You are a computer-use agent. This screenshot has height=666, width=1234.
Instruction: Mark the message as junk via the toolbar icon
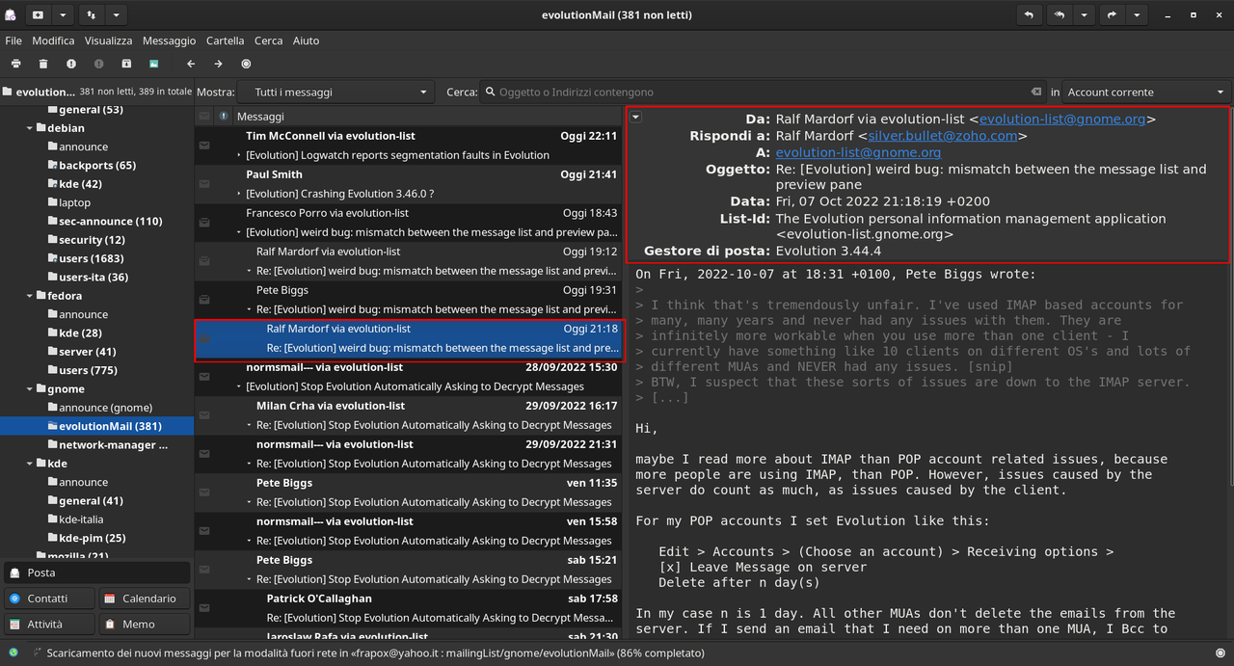click(71, 64)
